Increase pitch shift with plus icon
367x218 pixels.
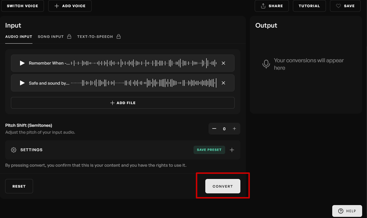click(x=234, y=129)
